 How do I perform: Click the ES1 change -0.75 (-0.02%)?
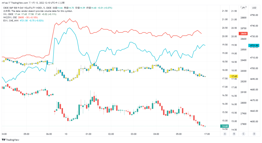click(36, 21)
